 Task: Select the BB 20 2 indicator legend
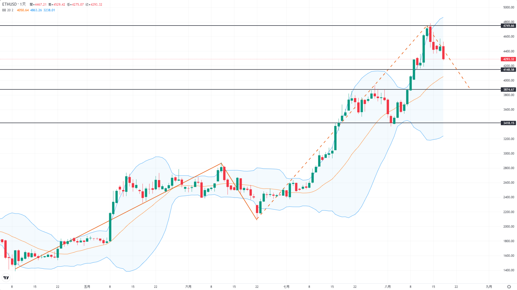click(x=8, y=10)
